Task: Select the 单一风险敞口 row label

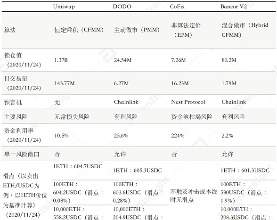Action: [x=22, y=154]
